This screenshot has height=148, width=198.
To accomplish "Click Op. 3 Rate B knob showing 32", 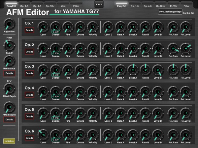I will [145, 70].
